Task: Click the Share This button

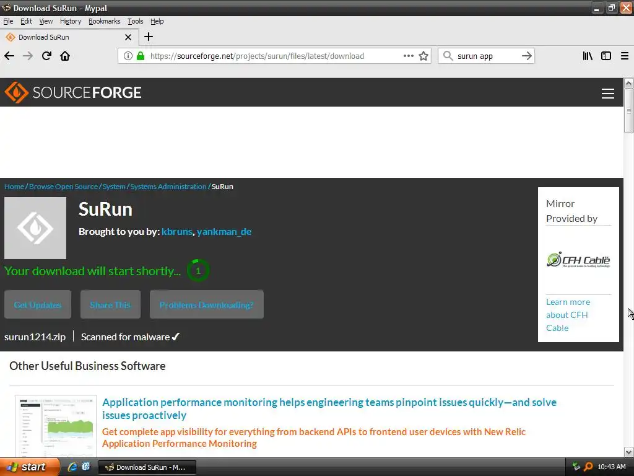Action: [110, 304]
